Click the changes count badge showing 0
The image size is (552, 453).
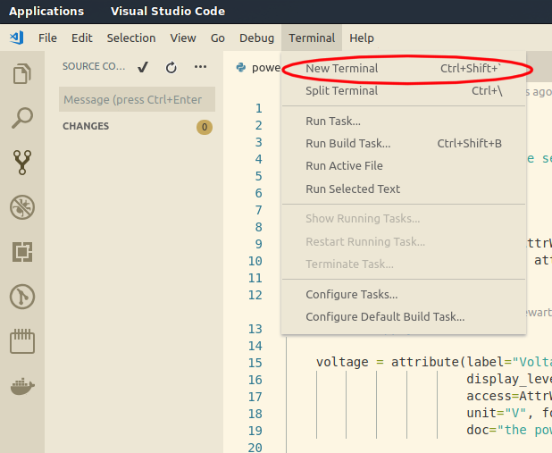coord(205,127)
